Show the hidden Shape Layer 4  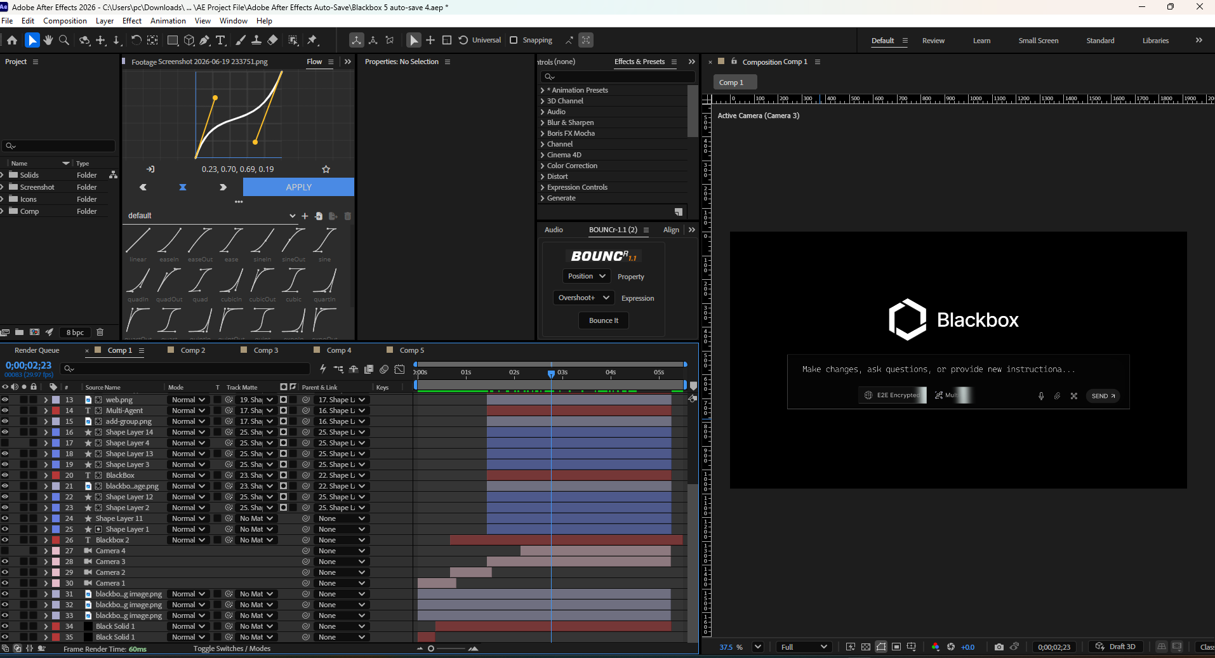pyautogui.click(x=5, y=443)
